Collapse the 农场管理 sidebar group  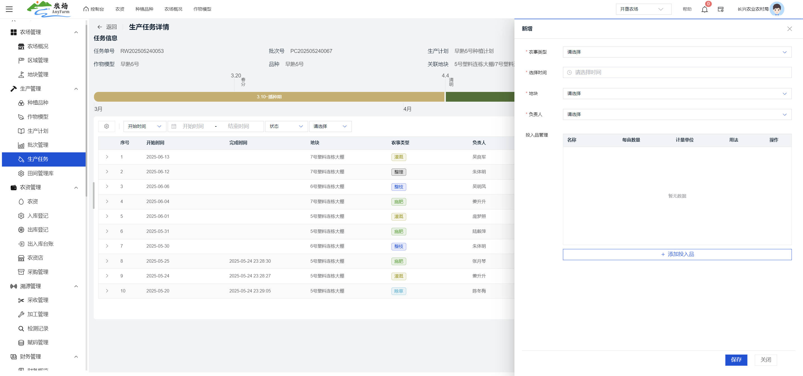[x=76, y=32]
